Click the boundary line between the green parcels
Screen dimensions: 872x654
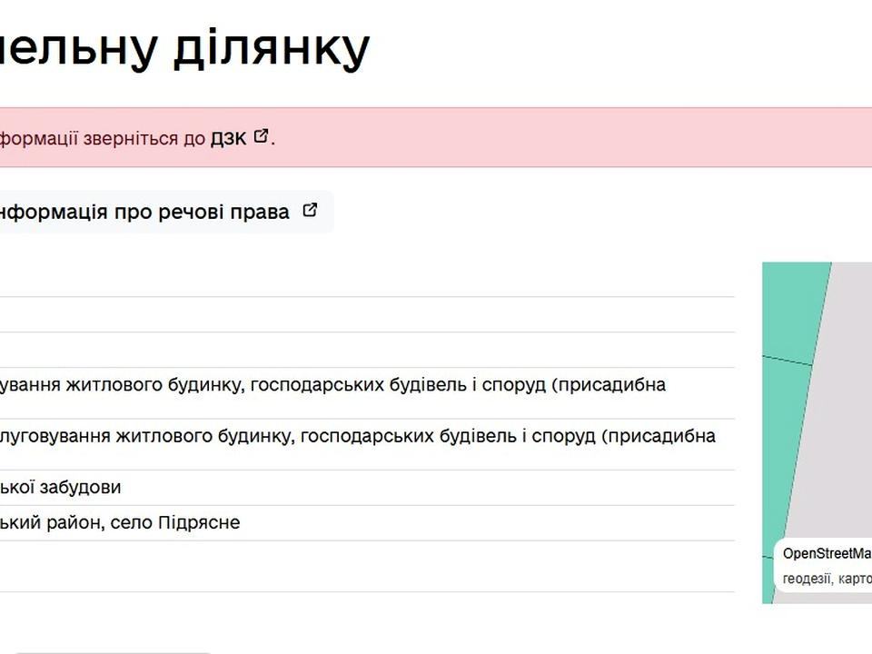coord(787,362)
